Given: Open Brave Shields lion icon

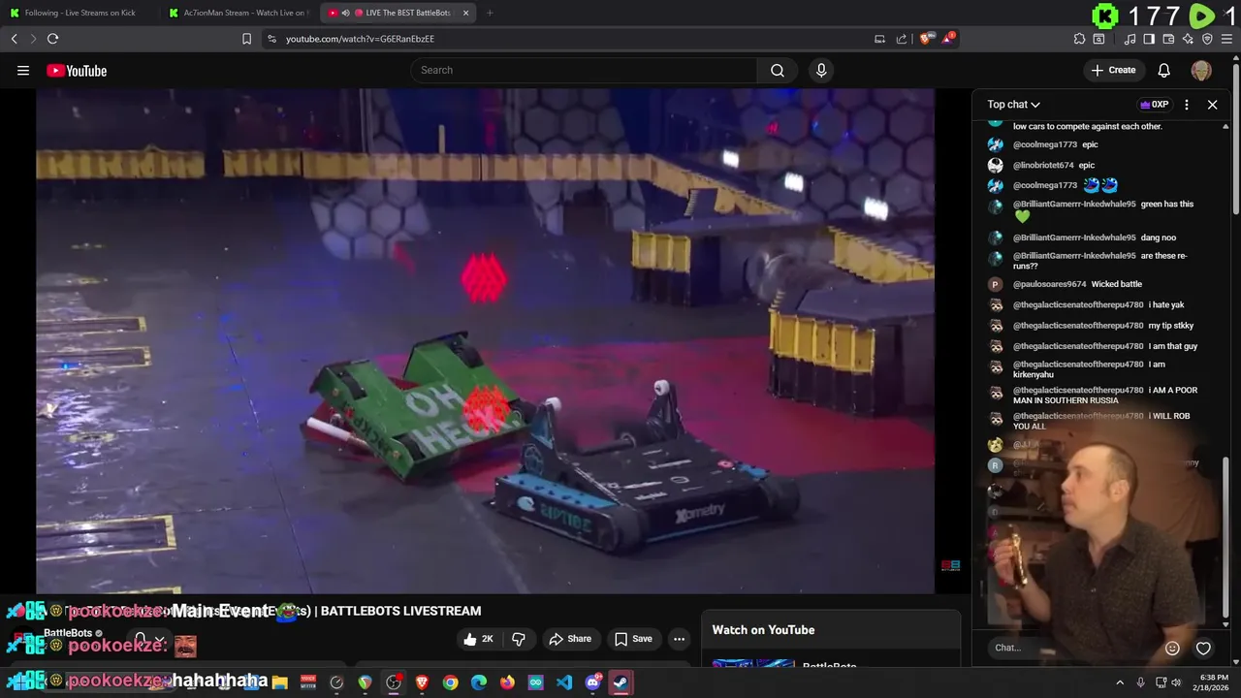Looking at the screenshot, I should [926, 39].
